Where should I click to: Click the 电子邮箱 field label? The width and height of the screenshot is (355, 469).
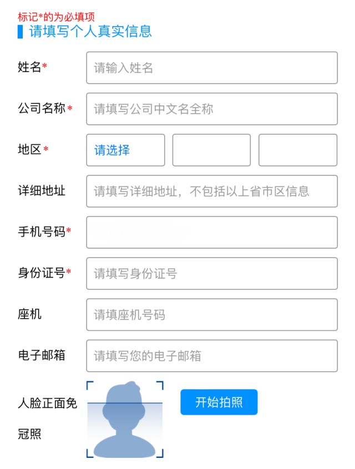42,356
